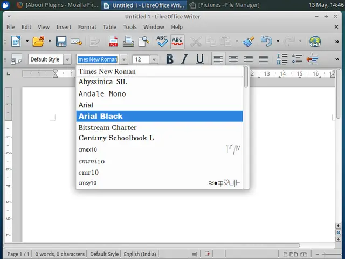Toggle AutoSpellcheck red-wave ABC icon
345x259 pixels.
pyautogui.click(x=177, y=41)
